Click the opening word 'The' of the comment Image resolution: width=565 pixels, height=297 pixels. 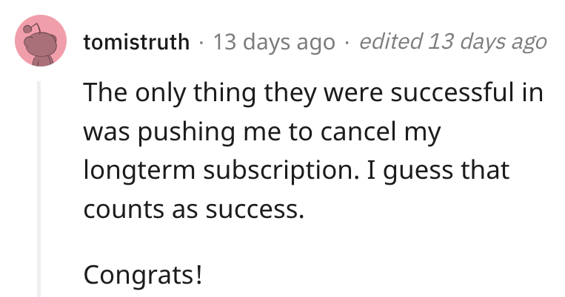coord(105,92)
